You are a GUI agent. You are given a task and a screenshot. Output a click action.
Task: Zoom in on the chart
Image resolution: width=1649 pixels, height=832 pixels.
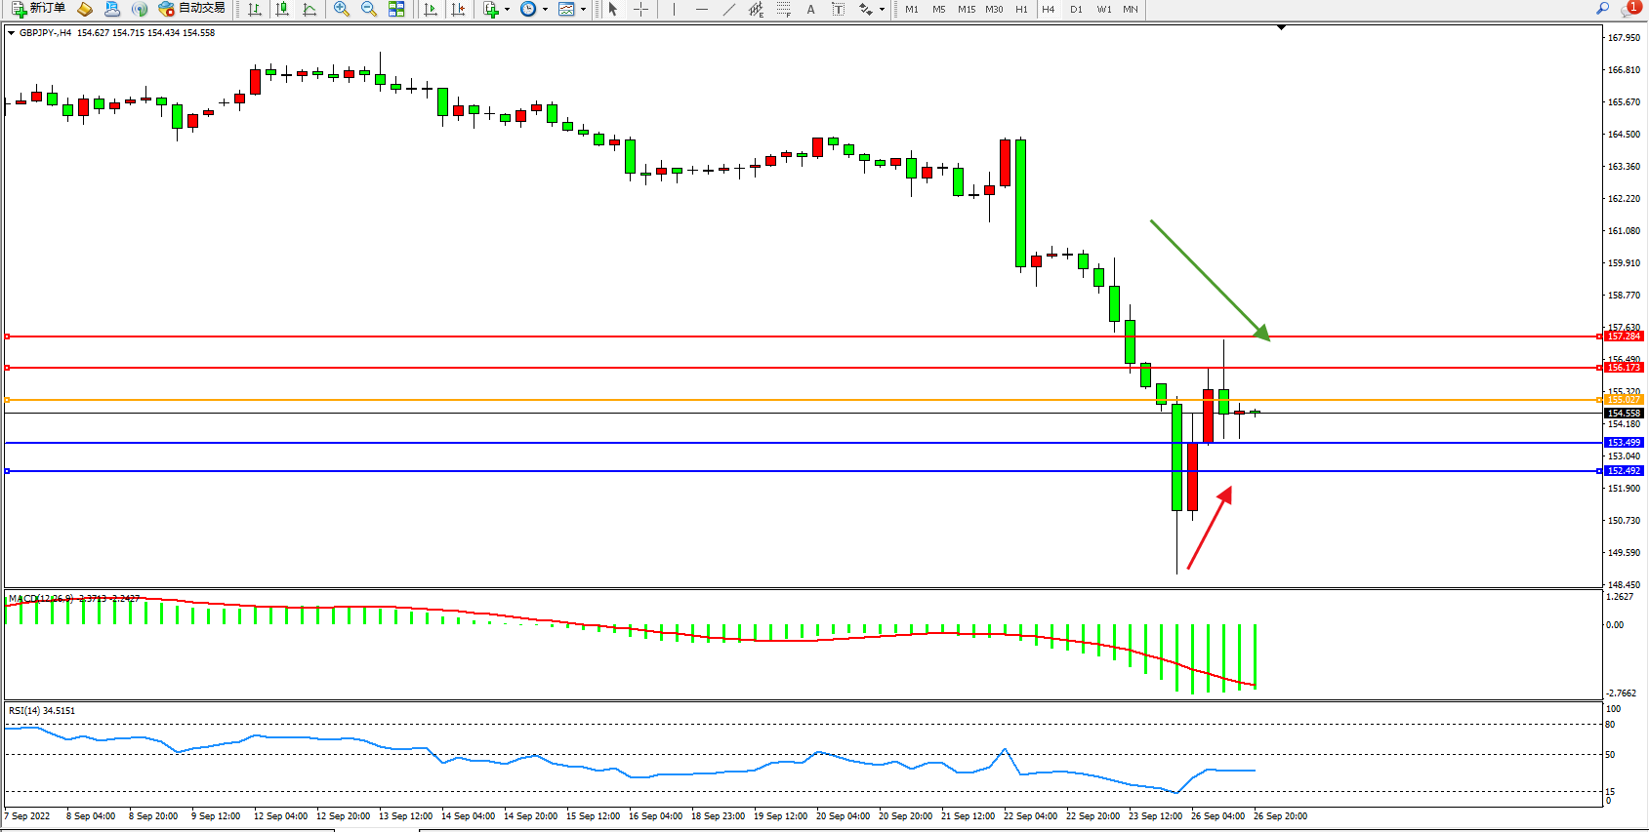click(342, 9)
